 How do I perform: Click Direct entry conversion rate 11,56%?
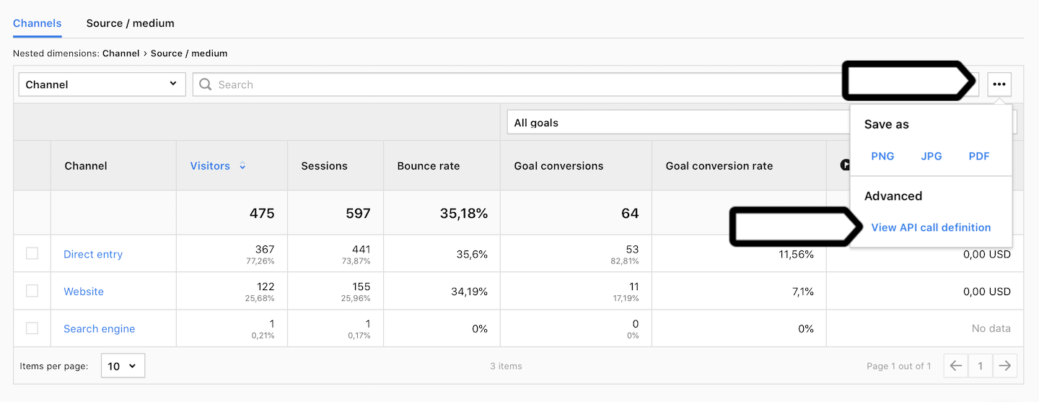tap(797, 254)
